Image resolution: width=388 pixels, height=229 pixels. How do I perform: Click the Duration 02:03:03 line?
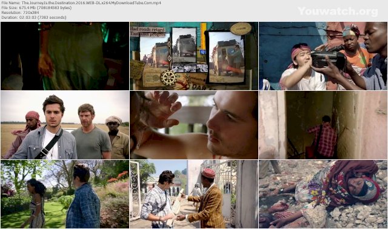point(34,18)
